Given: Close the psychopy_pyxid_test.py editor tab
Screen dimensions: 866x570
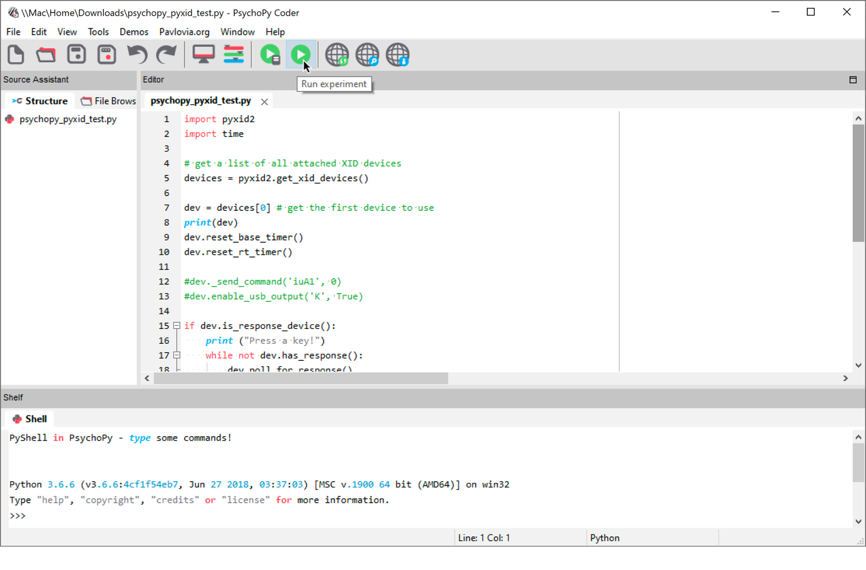Looking at the screenshot, I should coord(264,101).
